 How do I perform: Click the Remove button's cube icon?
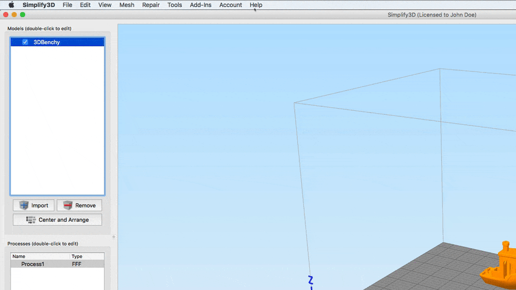click(x=68, y=205)
